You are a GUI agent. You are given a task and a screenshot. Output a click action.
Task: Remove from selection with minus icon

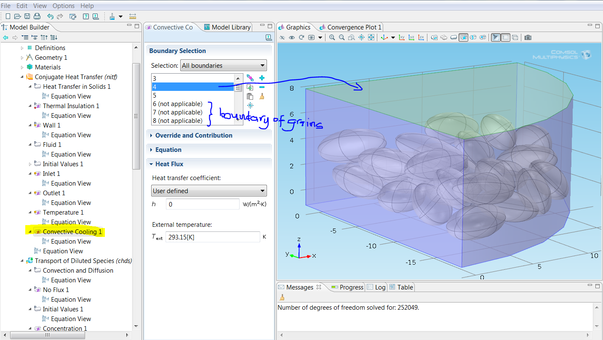pyautogui.click(x=261, y=87)
